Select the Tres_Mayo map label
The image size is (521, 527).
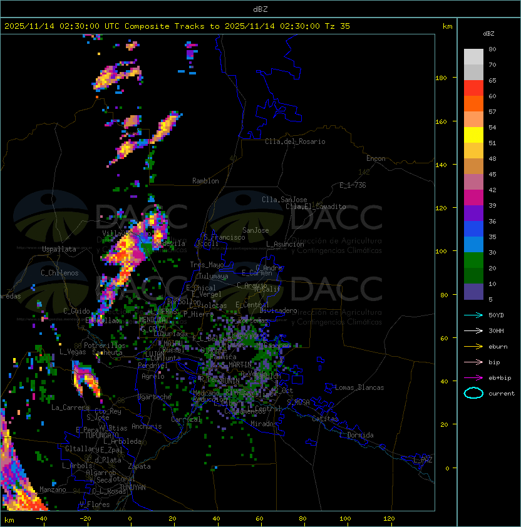click(207, 265)
